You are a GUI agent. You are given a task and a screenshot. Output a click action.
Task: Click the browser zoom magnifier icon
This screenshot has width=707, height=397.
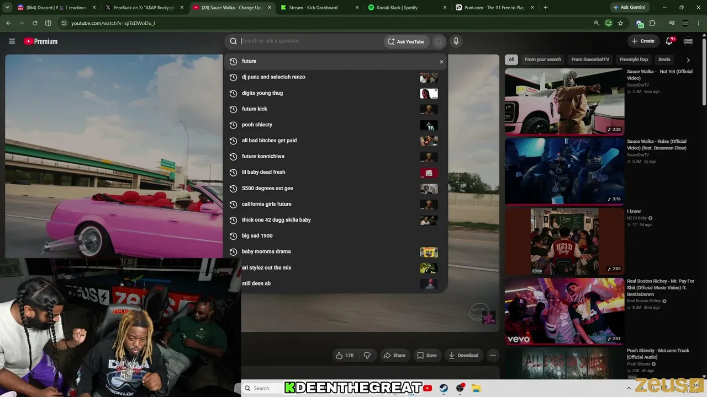click(x=597, y=23)
